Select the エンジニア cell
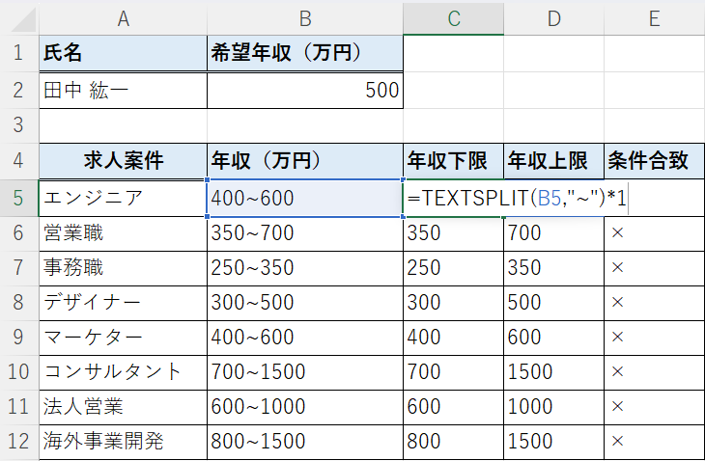The width and height of the screenshot is (705, 461). pyautogui.click(x=124, y=198)
